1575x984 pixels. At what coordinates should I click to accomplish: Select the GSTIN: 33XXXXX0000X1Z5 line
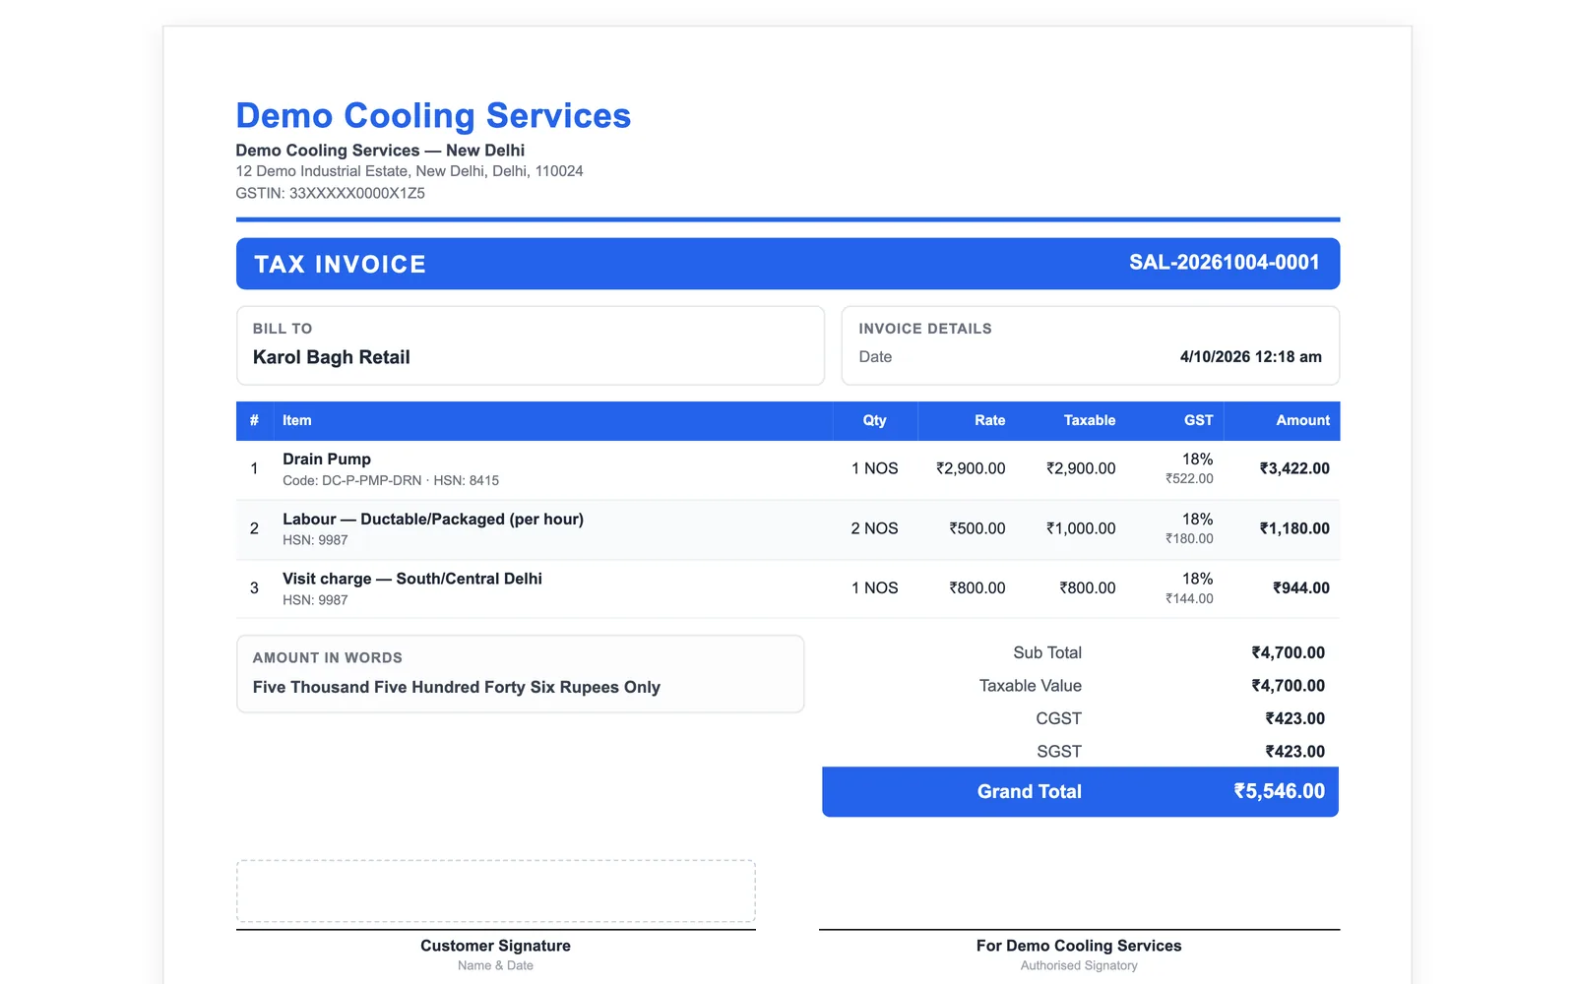(x=331, y=193)
